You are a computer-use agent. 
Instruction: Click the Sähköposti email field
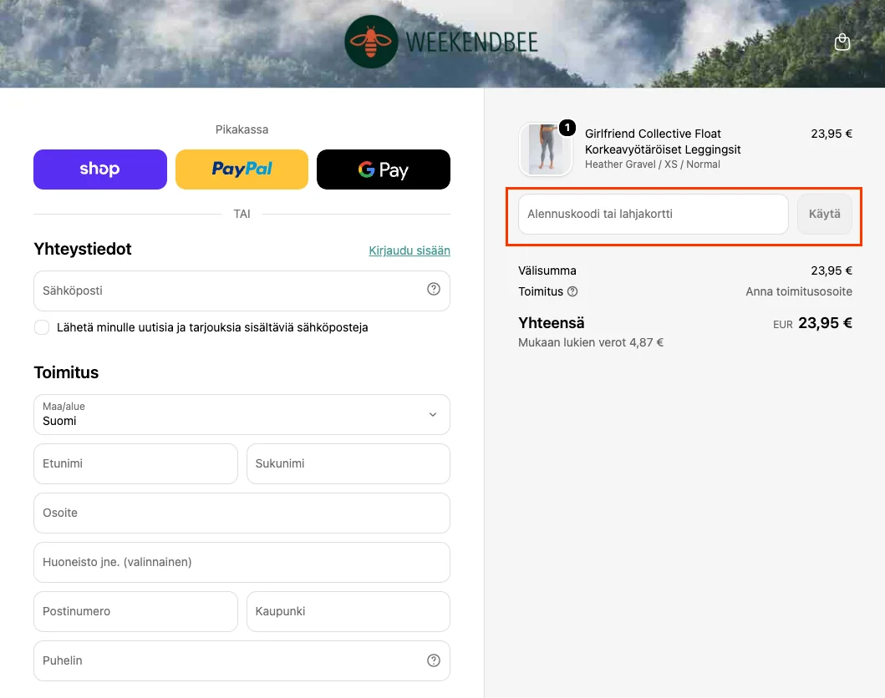(242, 291)
